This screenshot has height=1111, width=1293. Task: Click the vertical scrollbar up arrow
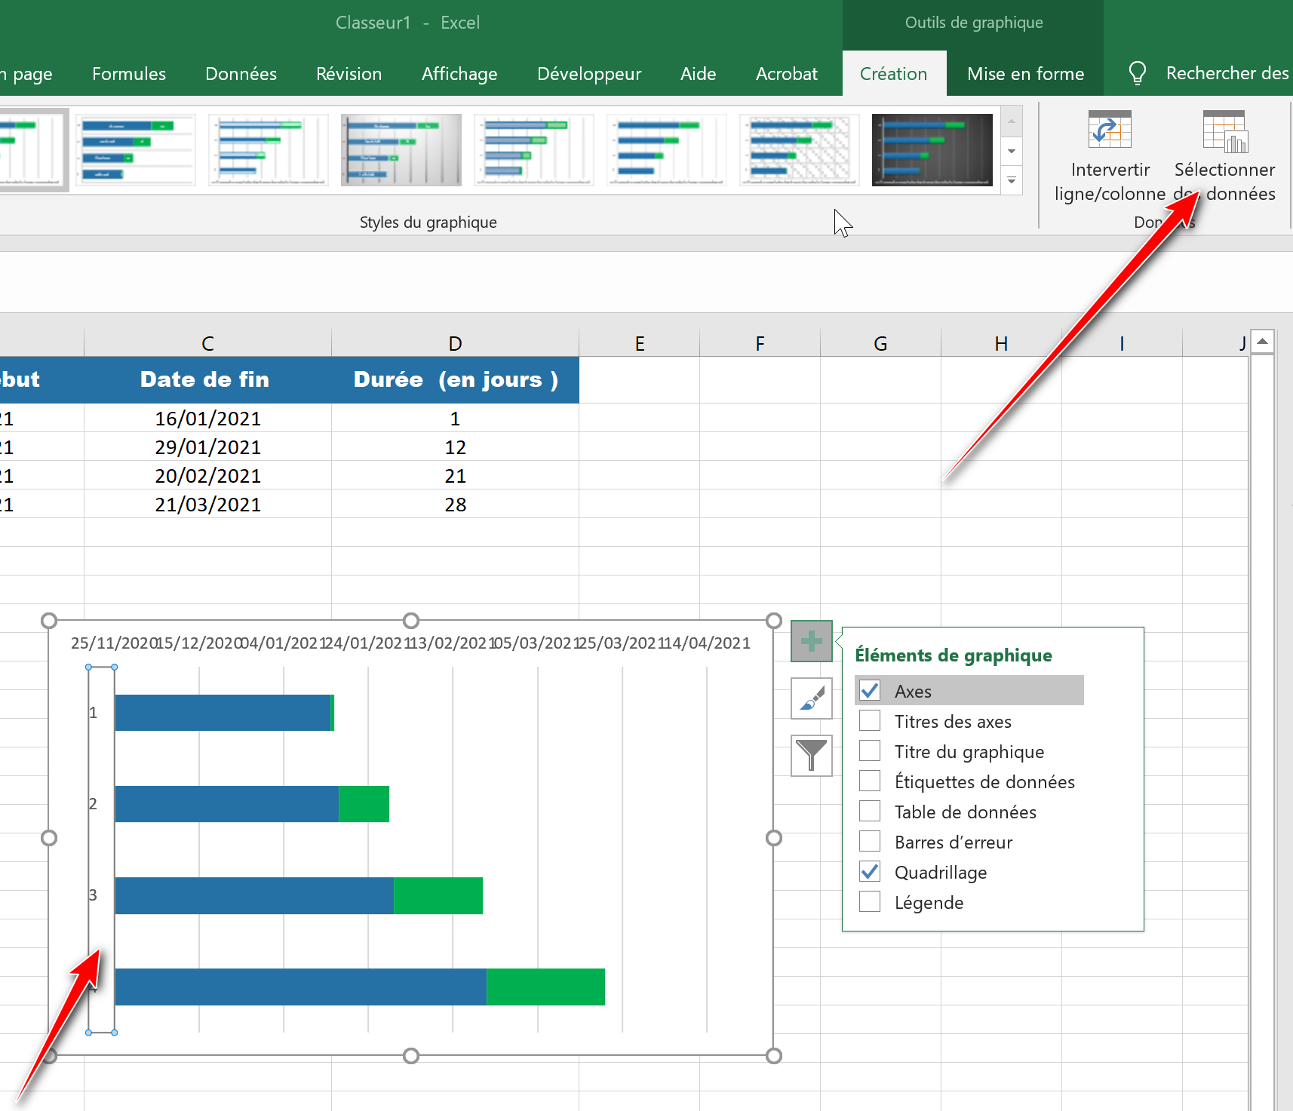point(1262,341)
